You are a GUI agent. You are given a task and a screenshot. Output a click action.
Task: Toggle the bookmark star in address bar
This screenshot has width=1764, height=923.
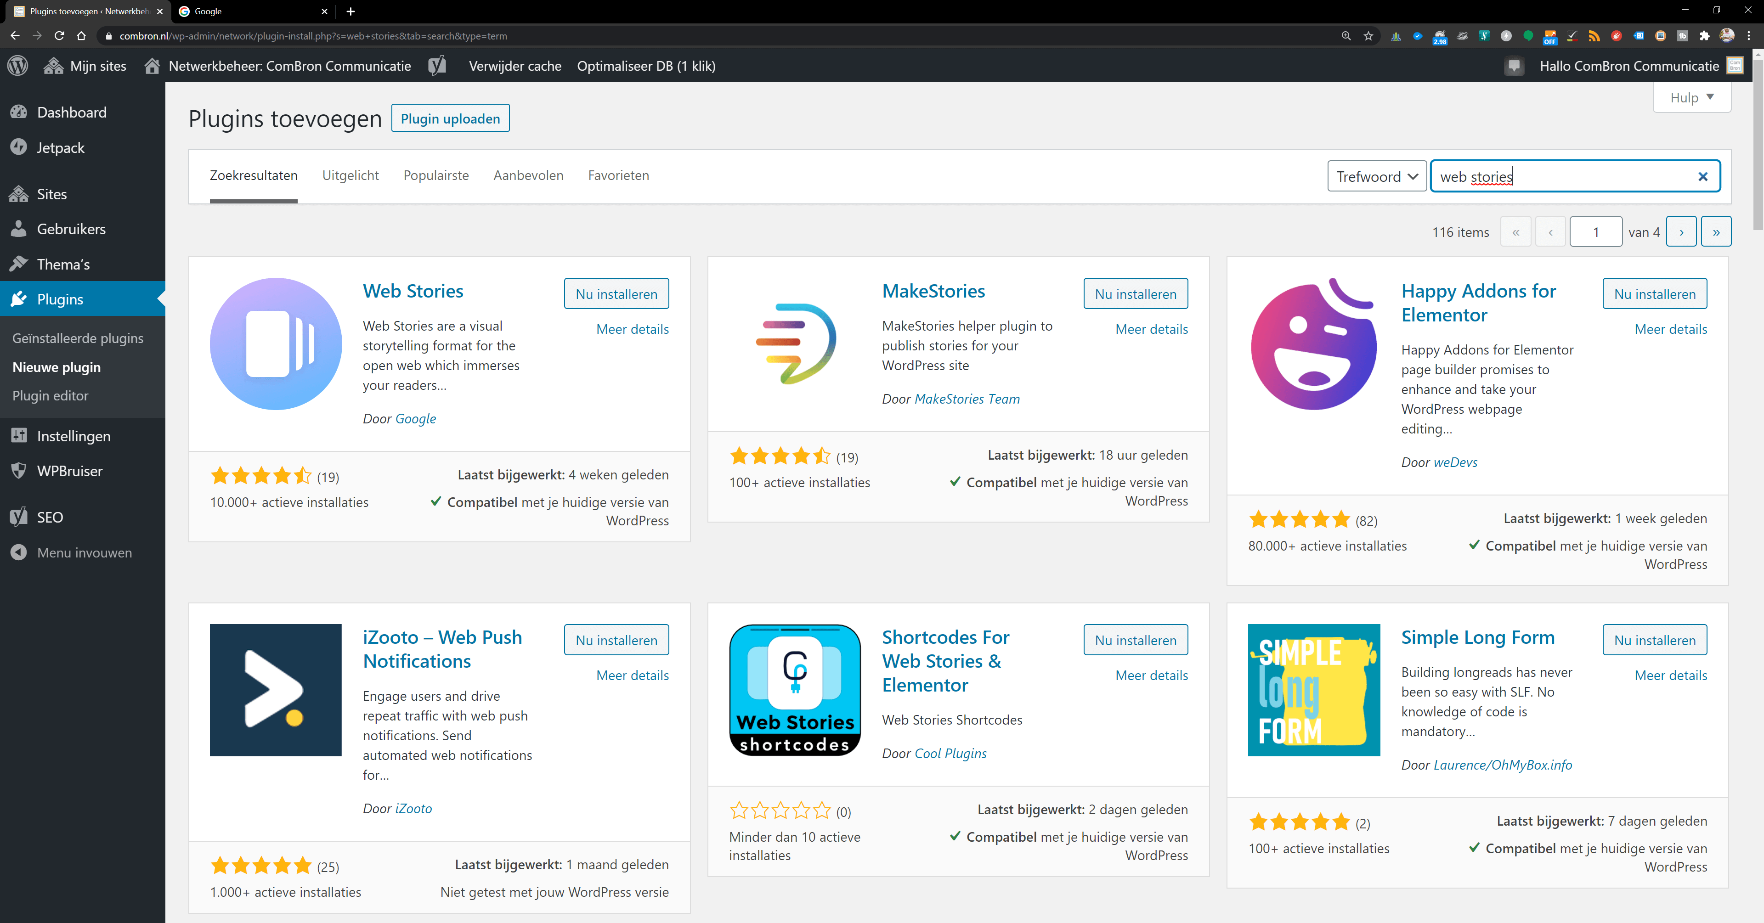point(1369,36)
